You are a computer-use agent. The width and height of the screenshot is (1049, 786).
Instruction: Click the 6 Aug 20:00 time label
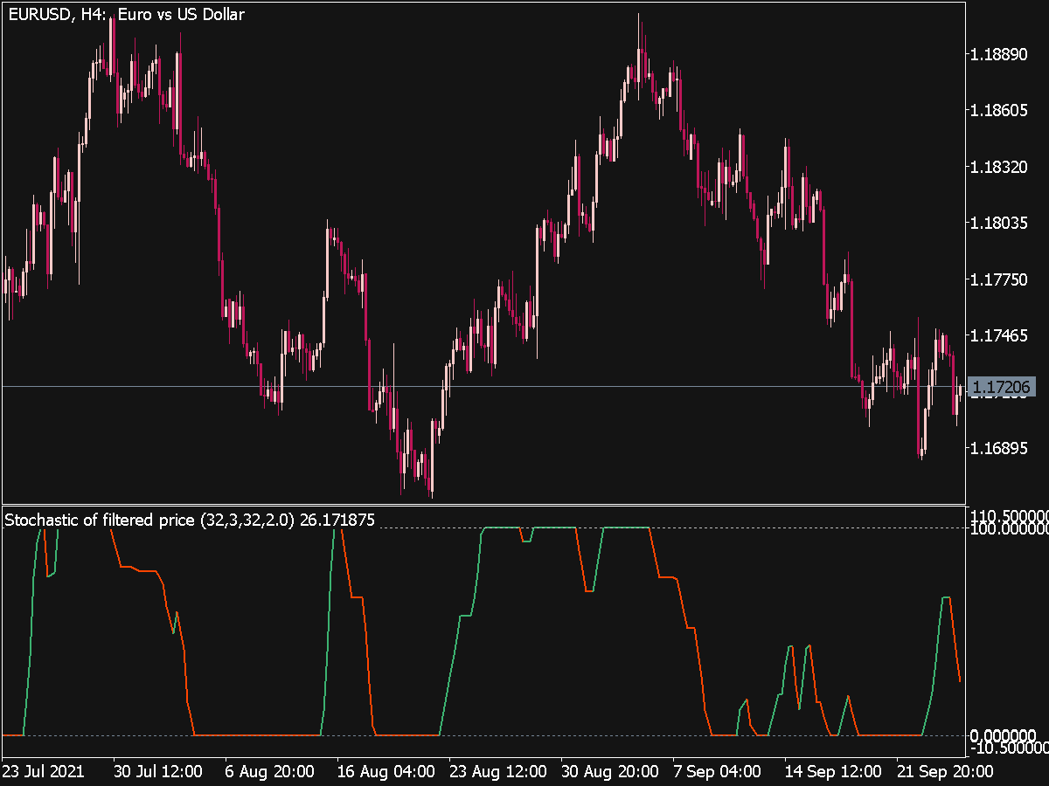point(268,771)
